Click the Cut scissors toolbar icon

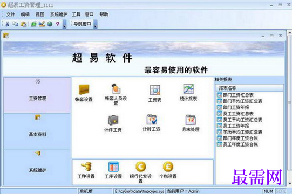click(7, 24)
